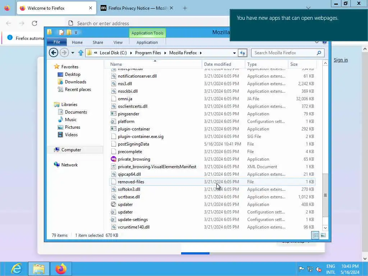
Task: Click the Properties icon in quick access toolbar
Action: (x=61, y=32)
